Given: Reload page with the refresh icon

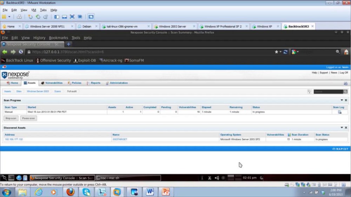Looking at the screenshot, I should 285,52.
